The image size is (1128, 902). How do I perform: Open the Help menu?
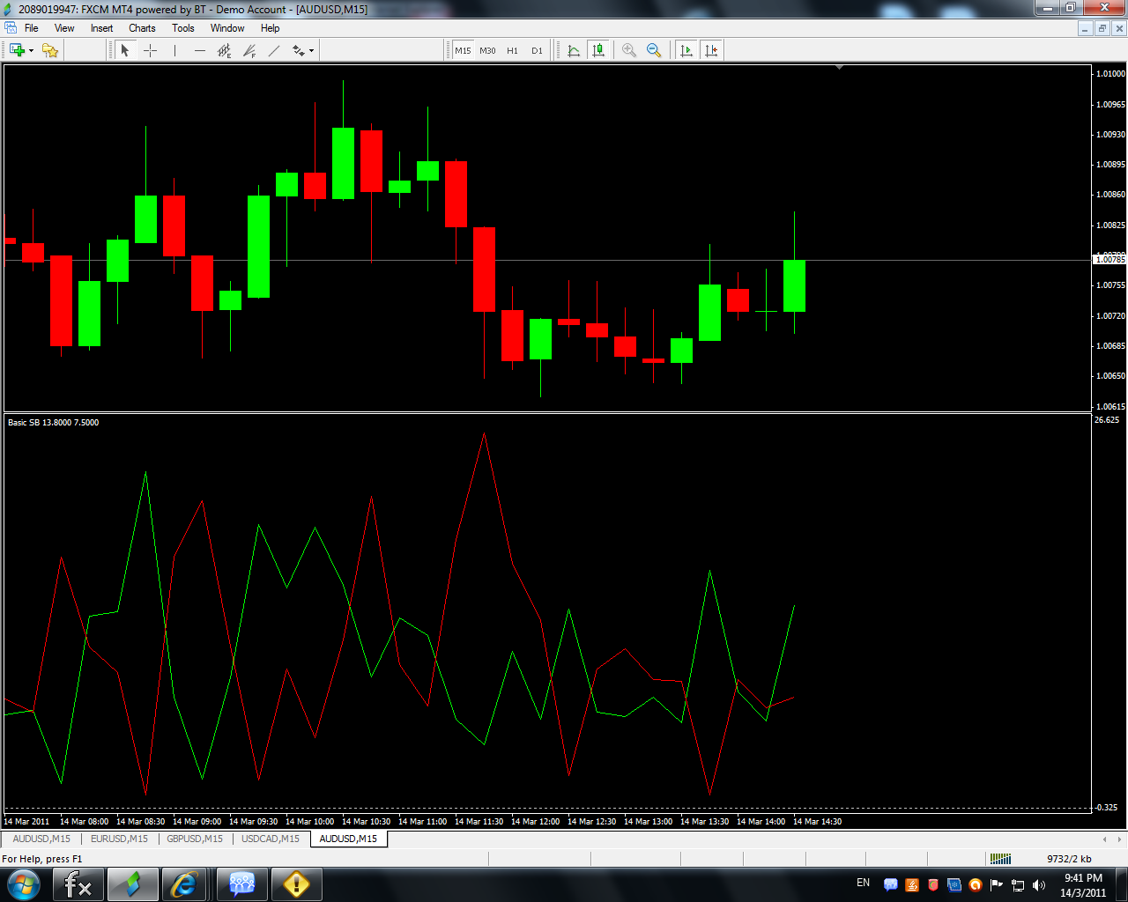tap(270, 28)
